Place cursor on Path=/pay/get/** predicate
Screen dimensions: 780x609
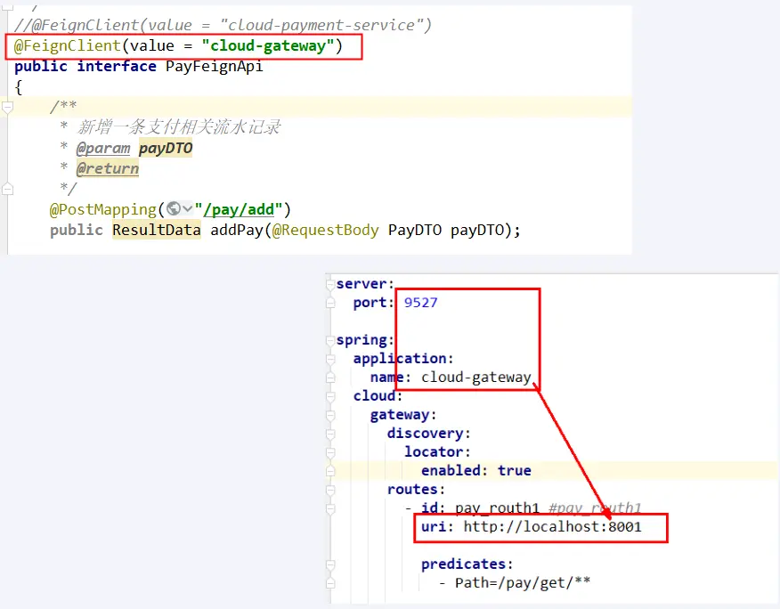[x=515, y=583]
